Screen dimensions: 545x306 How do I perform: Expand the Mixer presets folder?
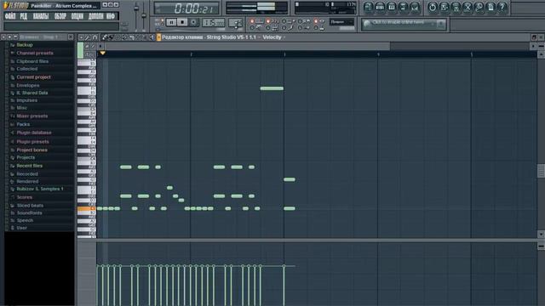[32, 116]
